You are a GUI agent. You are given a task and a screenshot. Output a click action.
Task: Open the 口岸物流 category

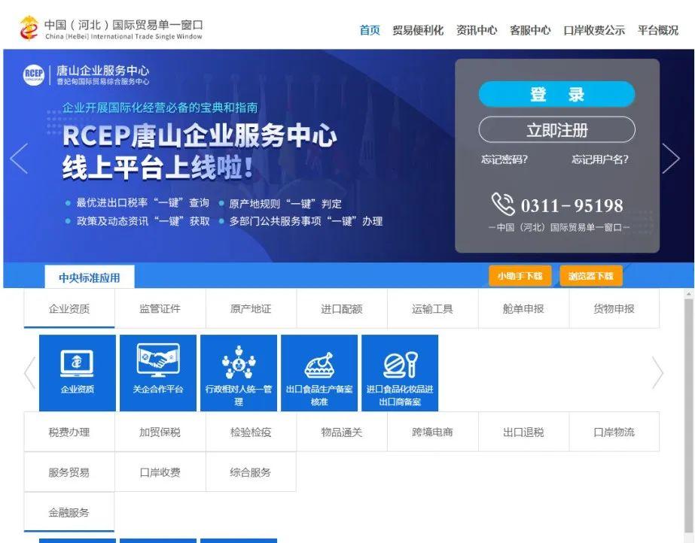[x=614, y=432]
